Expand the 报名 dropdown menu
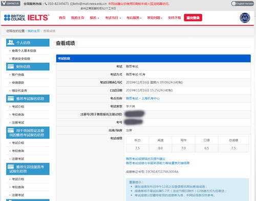256x201 pixels. [x=94, y=18]
